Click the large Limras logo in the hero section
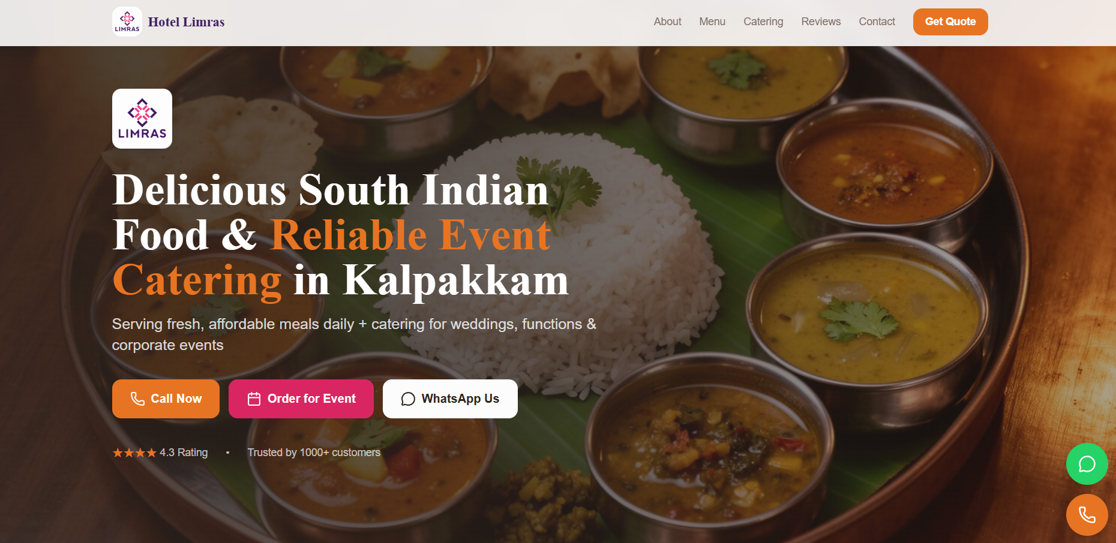The image size is (1116, 543). (142, 119)
